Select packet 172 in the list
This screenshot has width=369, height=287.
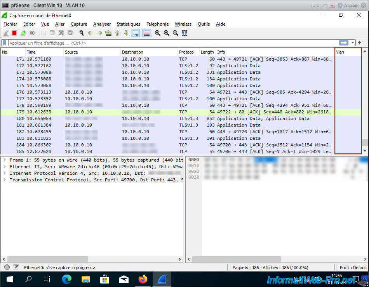(x=181, y=66)
